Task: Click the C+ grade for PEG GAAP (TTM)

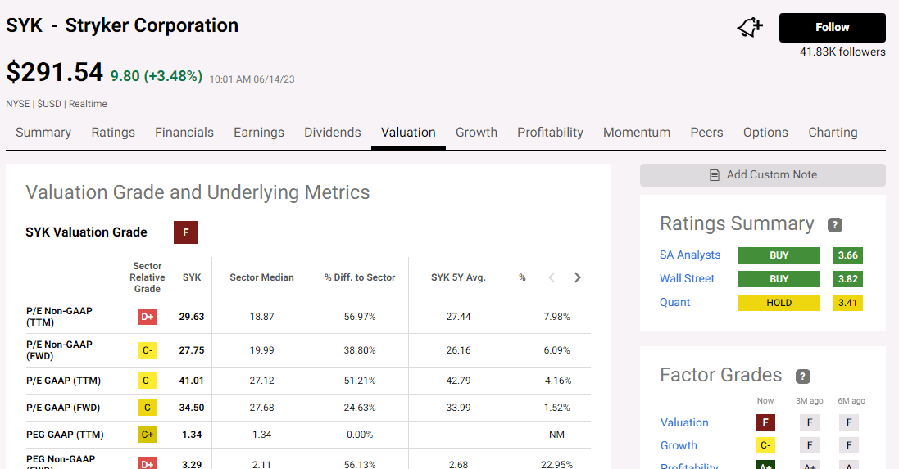Action: coord(148,435)
